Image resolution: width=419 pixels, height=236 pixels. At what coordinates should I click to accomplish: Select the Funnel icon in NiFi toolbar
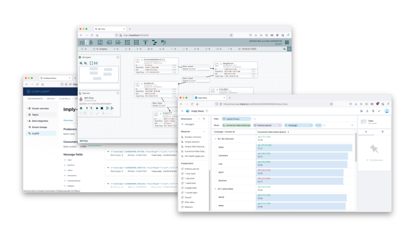(145, 42)
